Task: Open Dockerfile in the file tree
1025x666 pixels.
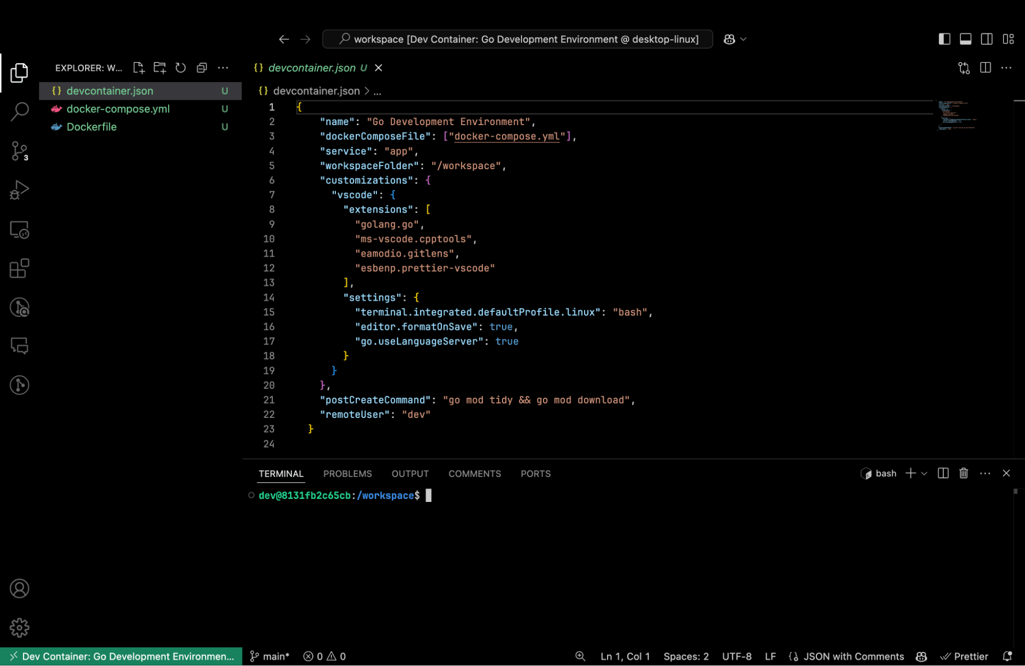Action: coord(140,127)
